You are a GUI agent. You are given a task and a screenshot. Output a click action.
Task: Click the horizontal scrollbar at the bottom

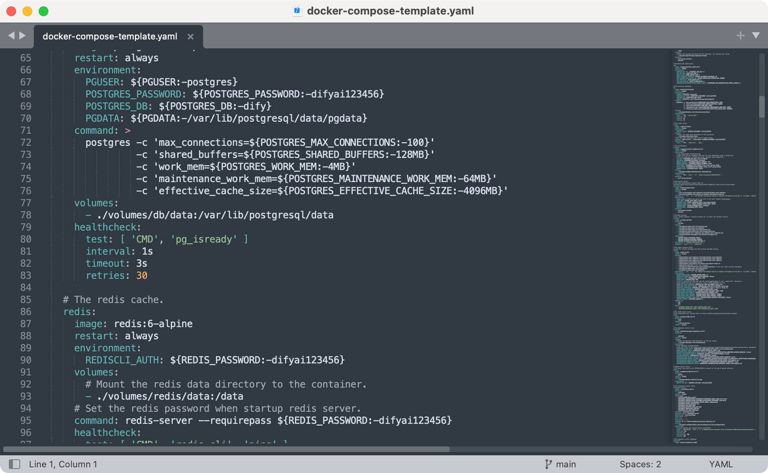(x=226, y=449)
